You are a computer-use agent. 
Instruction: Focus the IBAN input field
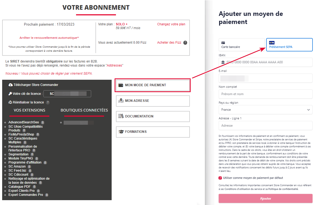(x=265, y=62)
